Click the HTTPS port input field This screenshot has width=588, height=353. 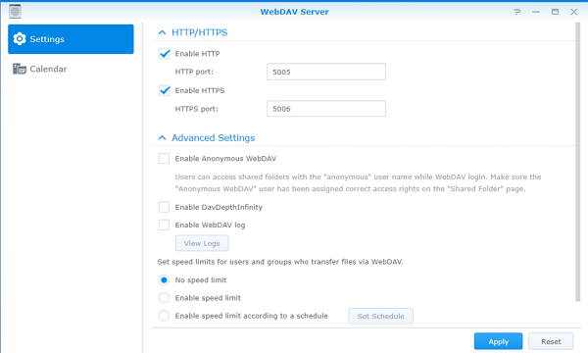(326, 109)
